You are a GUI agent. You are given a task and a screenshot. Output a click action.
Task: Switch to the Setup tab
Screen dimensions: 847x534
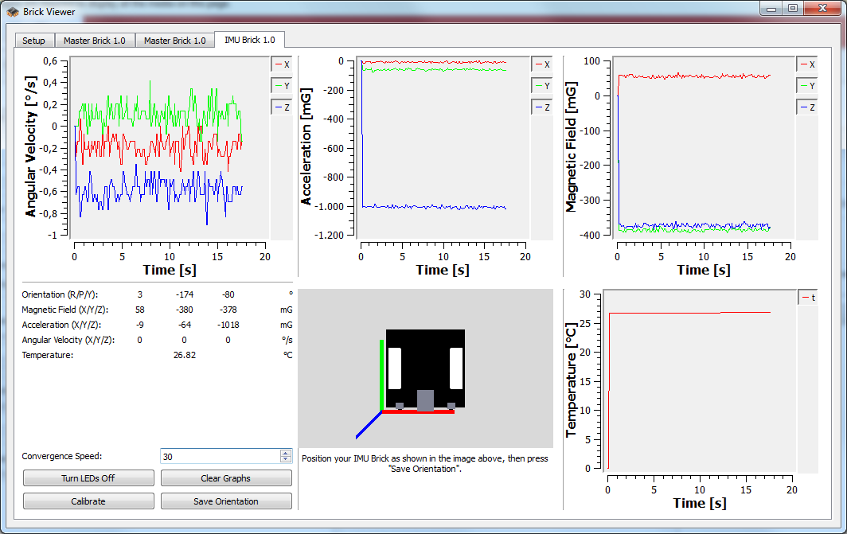(33, 41)
